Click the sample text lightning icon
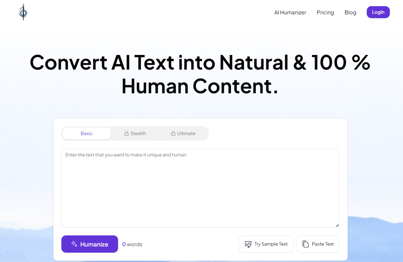Viewport: 403px width, 262px height. click(248, 244)
